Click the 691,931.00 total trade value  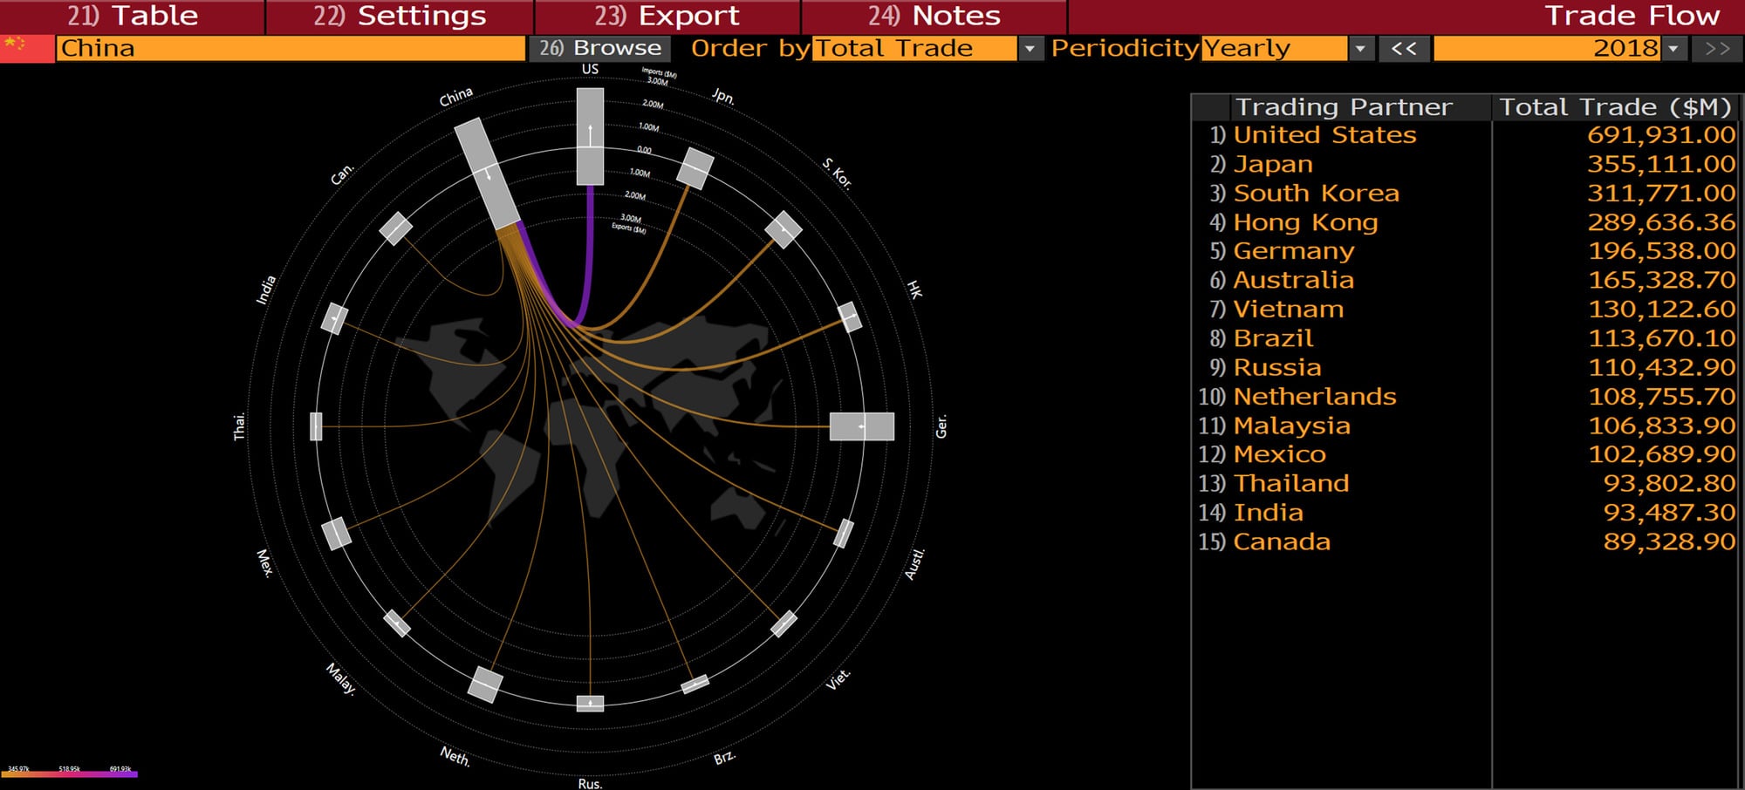coord(1660,135)
